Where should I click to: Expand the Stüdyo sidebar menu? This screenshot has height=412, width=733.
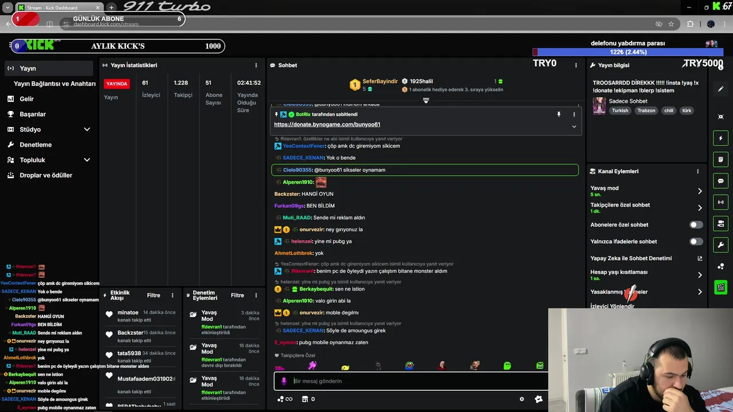87,129
